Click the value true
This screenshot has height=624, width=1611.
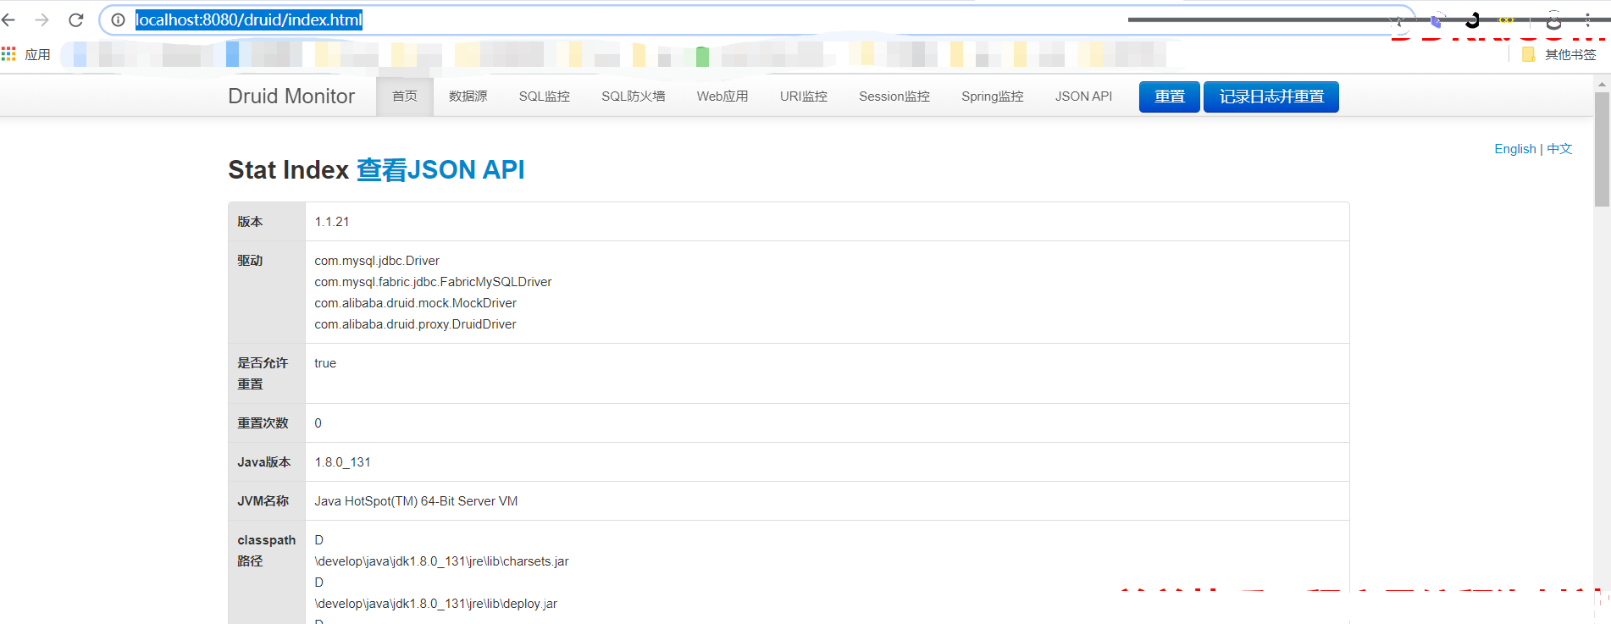[x=325, y=363]
